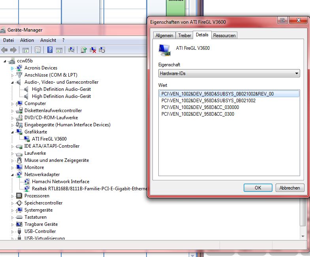Click the update driver software icon
Screen dimensions: 310x257
tap(84, 50)
